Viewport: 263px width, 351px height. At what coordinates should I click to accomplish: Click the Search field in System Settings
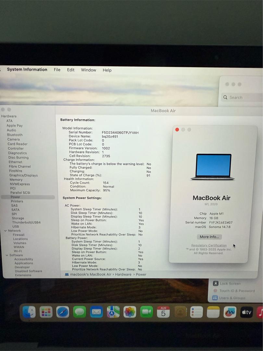click(x=243, y=97)
